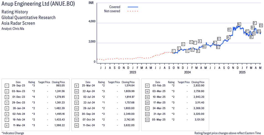Select chart marker 21 on the chart
264x135 pixels.
pos(255,23)
